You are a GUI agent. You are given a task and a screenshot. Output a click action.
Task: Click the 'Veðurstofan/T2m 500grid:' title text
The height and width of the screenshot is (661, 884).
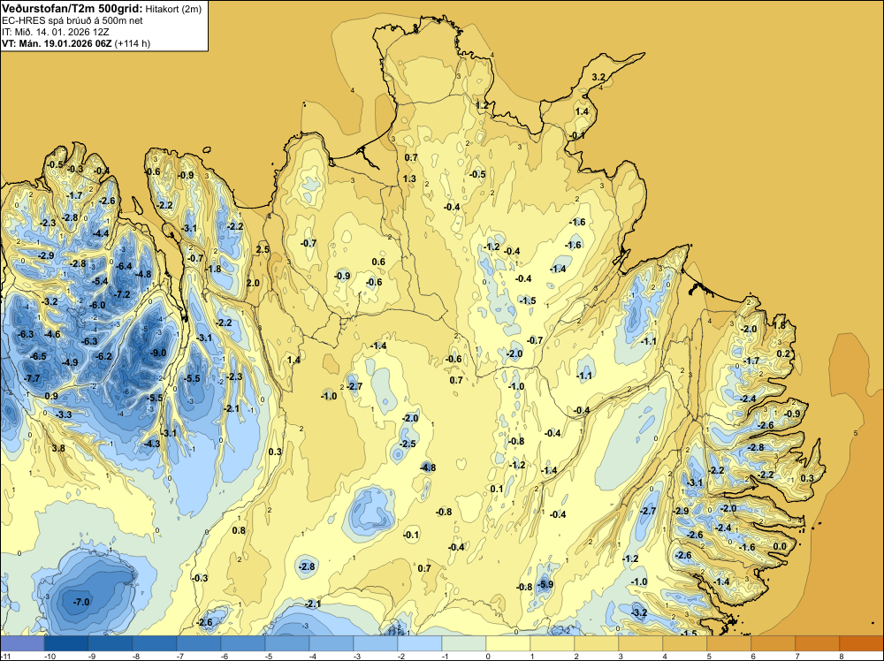click(x=72, y=9)
